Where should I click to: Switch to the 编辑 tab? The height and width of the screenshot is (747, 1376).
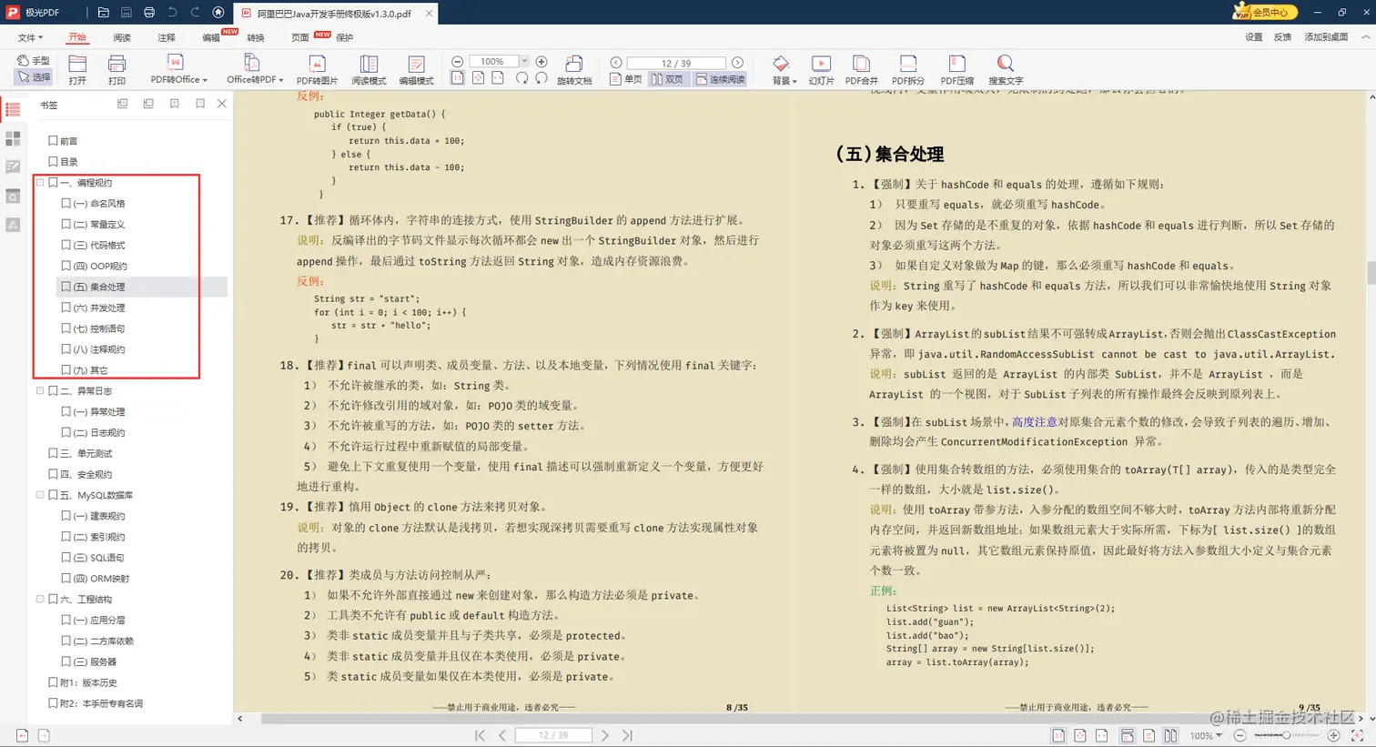click(211, 38)
